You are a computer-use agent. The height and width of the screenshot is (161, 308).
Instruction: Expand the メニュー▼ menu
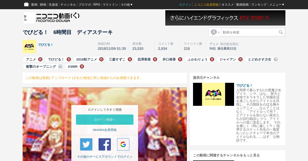tap(277, 5)
